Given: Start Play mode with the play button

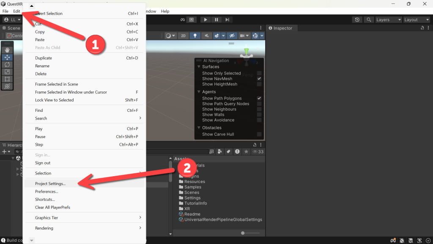Looking at the screenshot, I should pyautogui.click(x=206, y=19).
